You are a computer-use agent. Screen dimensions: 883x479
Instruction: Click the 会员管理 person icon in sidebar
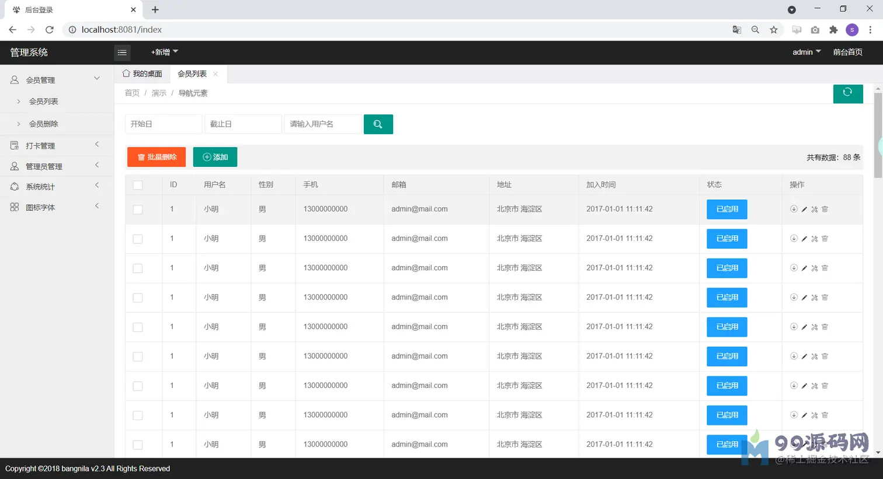[x=15, y=79]
